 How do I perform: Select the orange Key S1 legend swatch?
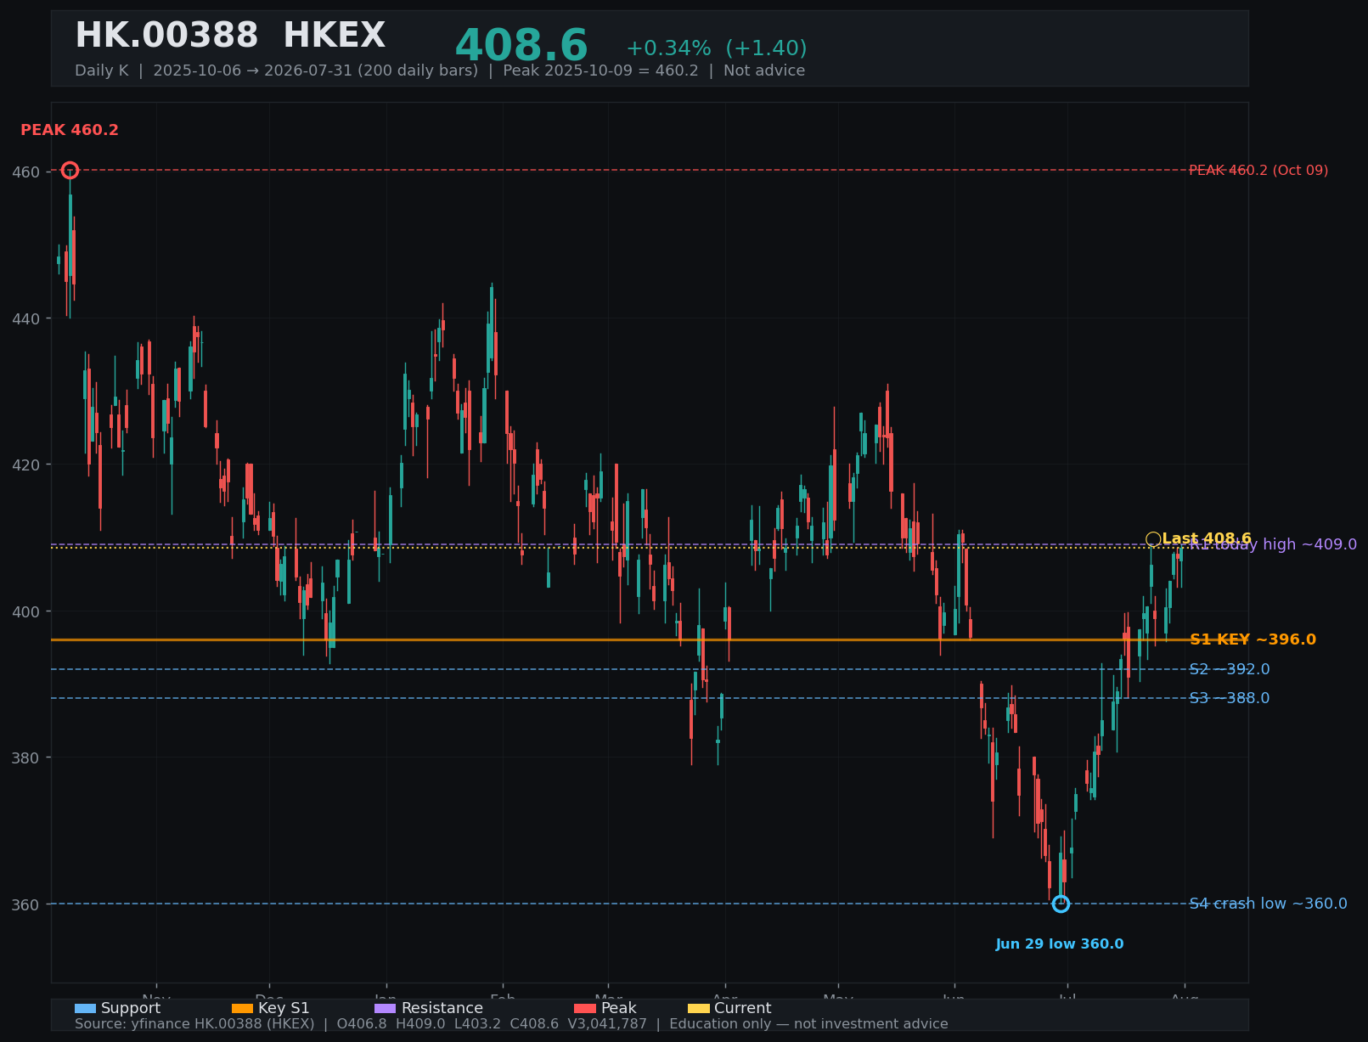click(242, 1009)
